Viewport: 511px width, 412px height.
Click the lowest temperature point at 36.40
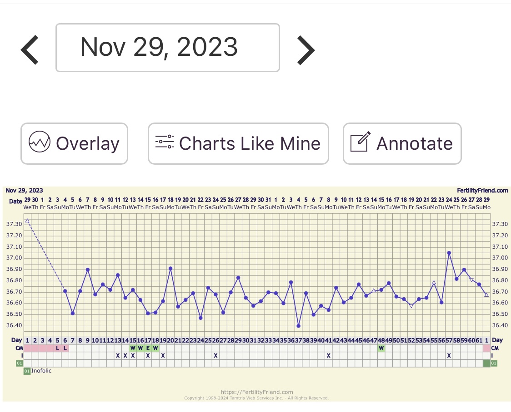click(x=298, y=326)
